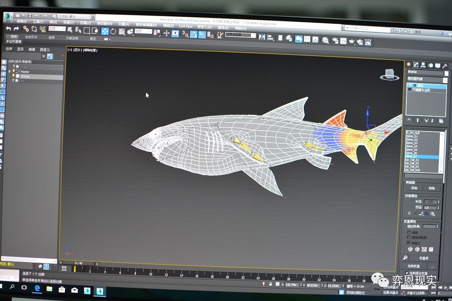Open the 修改器列表 modifier list dropdown

pos(427,79)
